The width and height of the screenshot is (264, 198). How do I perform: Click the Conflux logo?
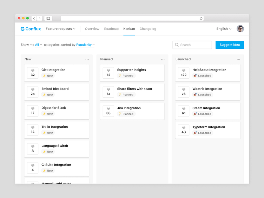coord(31,29)
